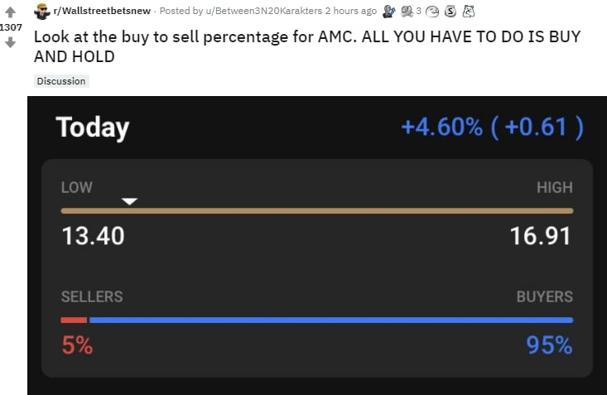Viewport: 607px width, 395px height.
Task: Open the r/Wallstreetbetsnew subreddit link
Action: click(102, 11)
